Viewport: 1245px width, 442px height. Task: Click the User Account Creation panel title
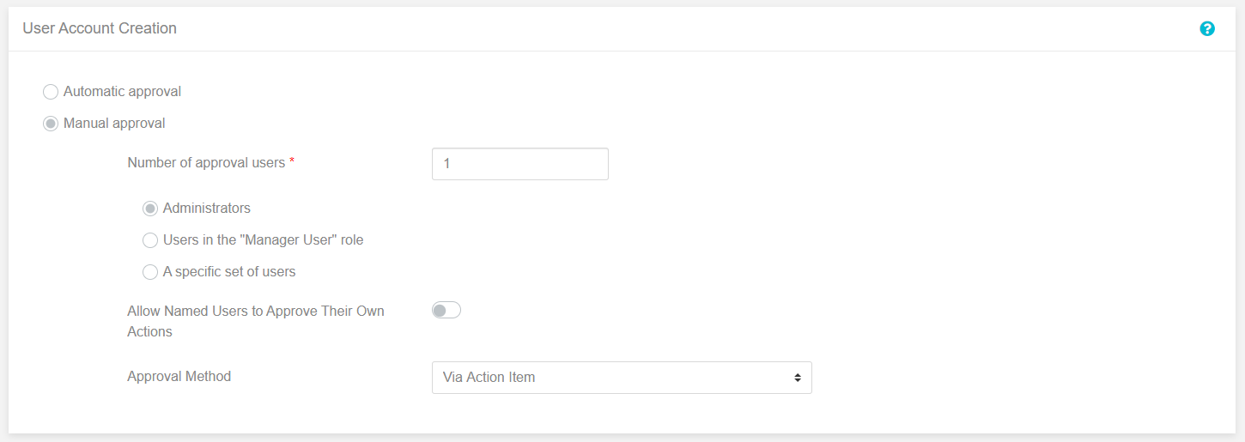pyautogui.click(x=100, y=28)
